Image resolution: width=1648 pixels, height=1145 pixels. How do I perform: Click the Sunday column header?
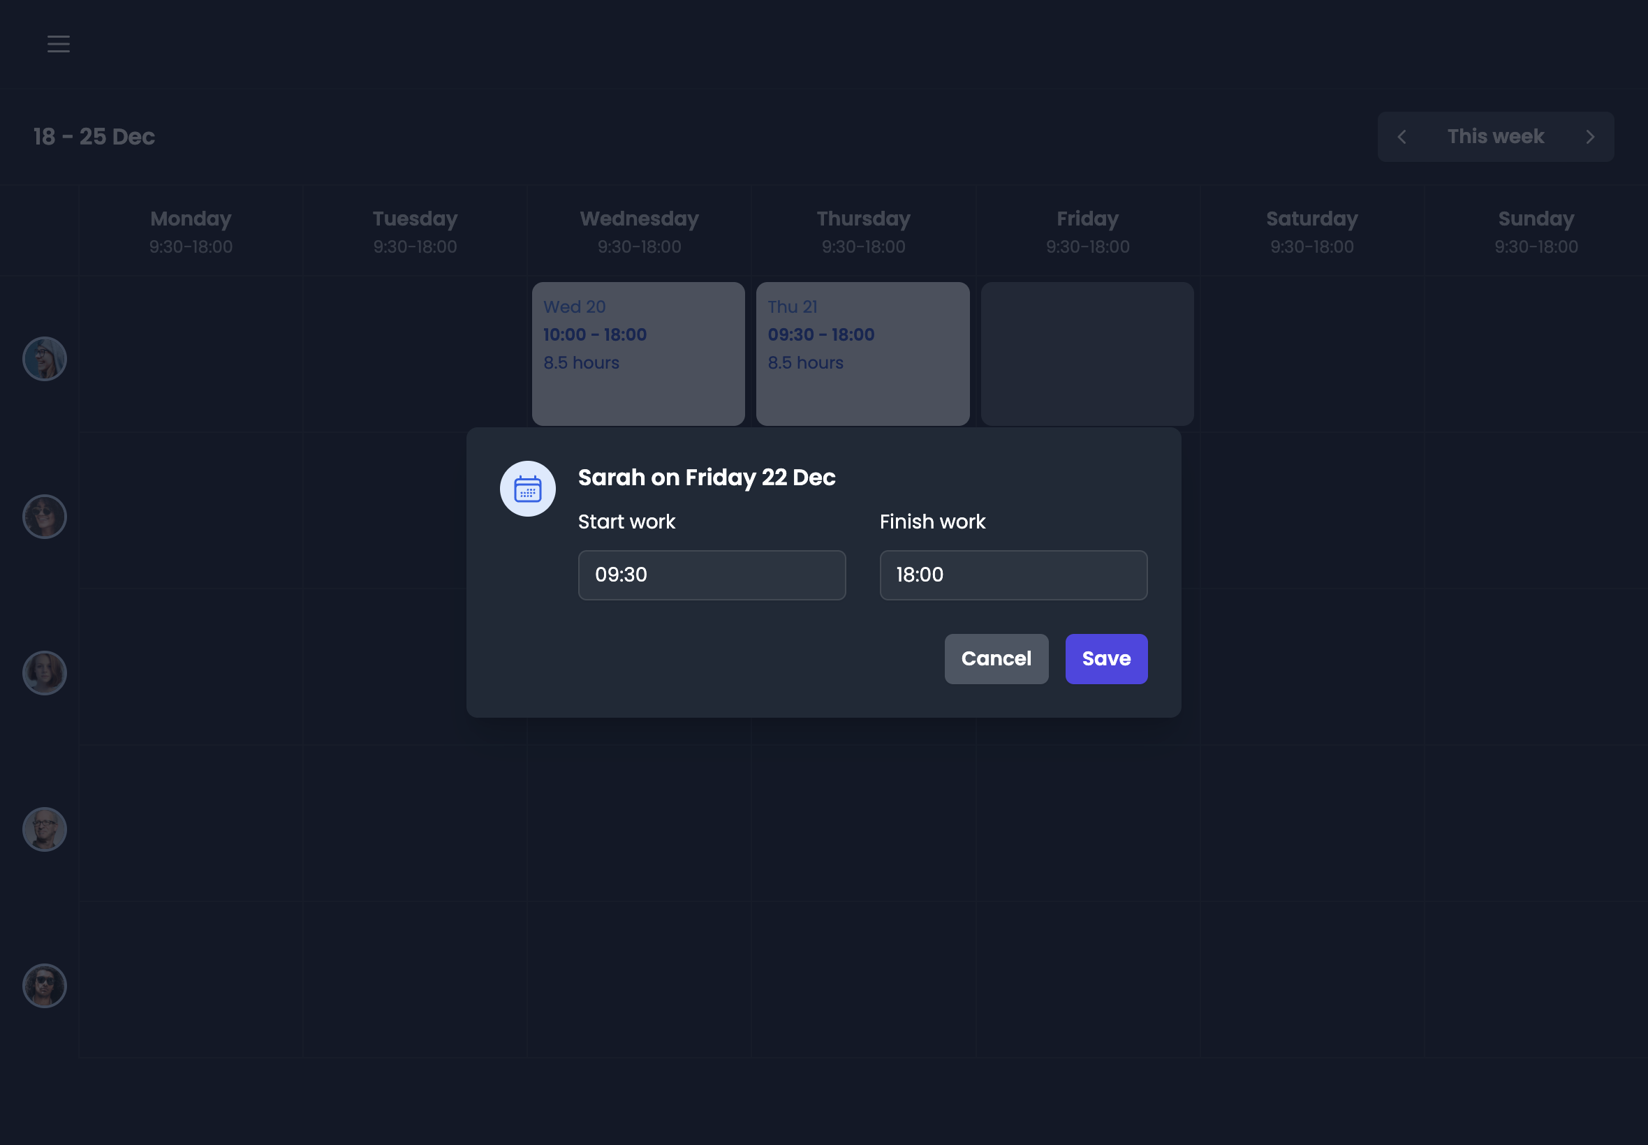click(1536, 231)
